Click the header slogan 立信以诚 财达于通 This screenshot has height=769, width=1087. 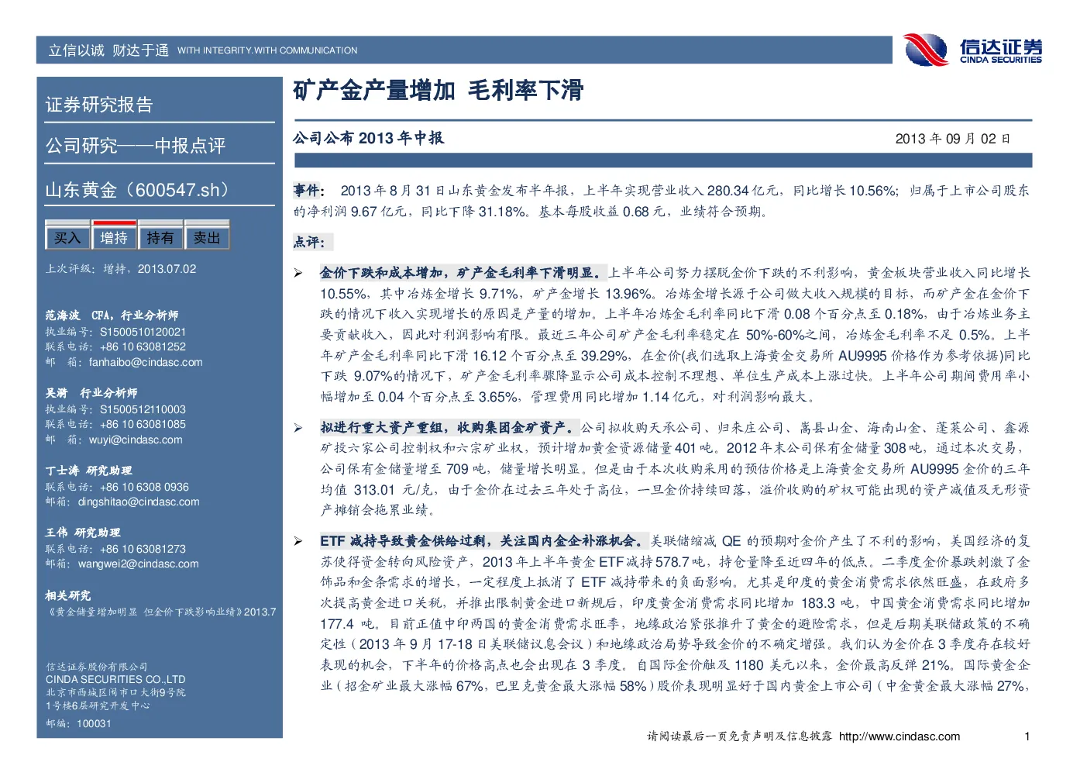[x=108, y=50]
